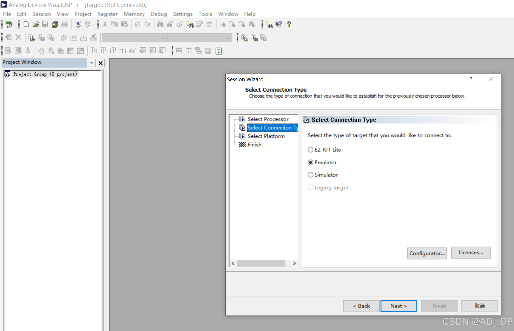Click the Save All files icon
The height and width of the screenshot is (331, 514).
click(55, 24)
